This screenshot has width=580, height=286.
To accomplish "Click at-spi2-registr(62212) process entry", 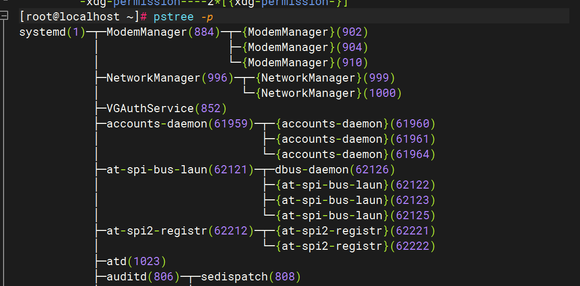I will click(180, 231).
